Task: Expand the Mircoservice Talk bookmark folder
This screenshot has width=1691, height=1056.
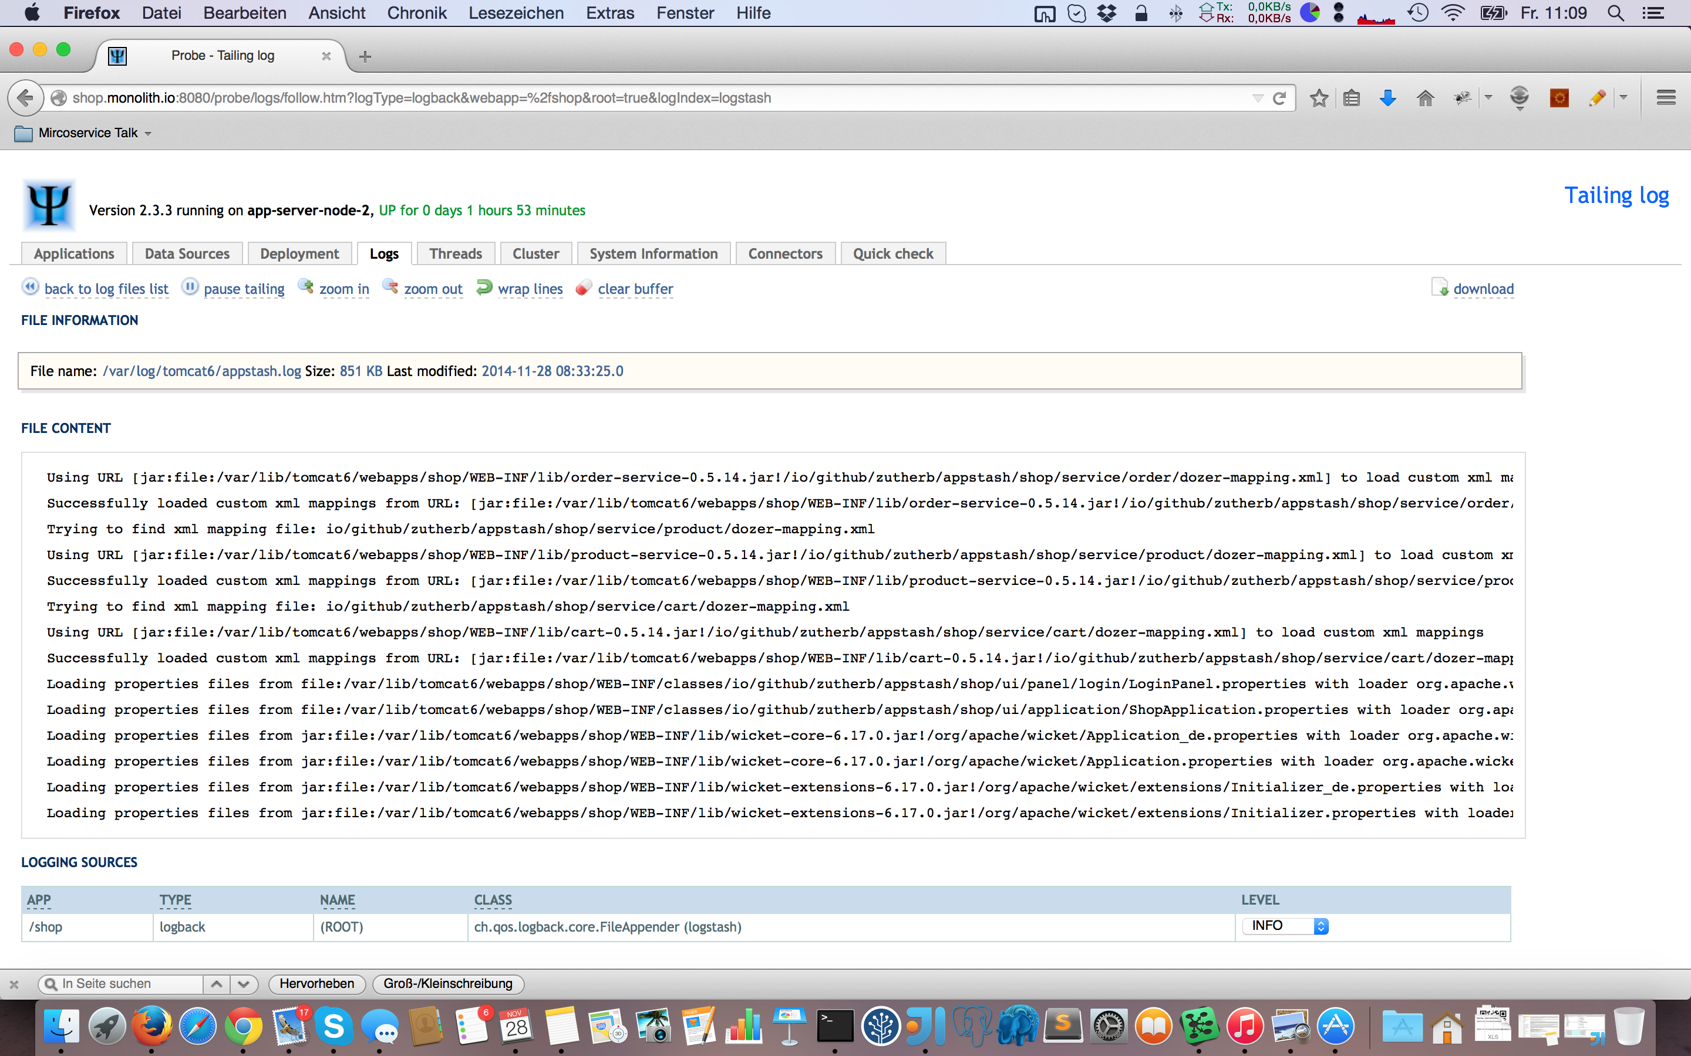Action: click(x=87, y=133)
